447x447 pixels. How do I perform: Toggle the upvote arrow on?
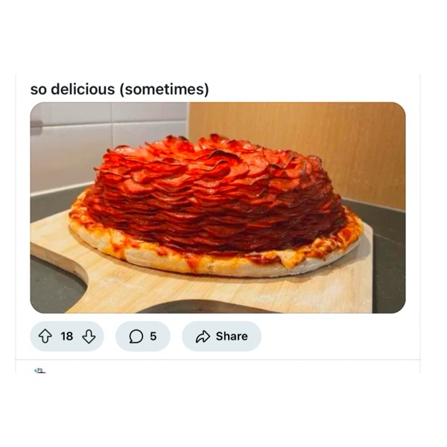coord(45,336)
